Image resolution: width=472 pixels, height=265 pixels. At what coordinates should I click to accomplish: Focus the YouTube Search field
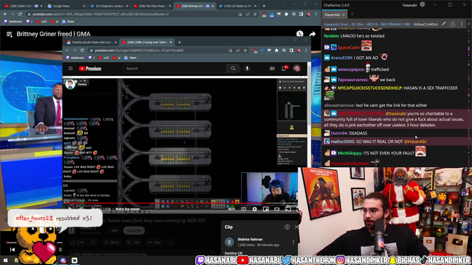click(174, 68)
